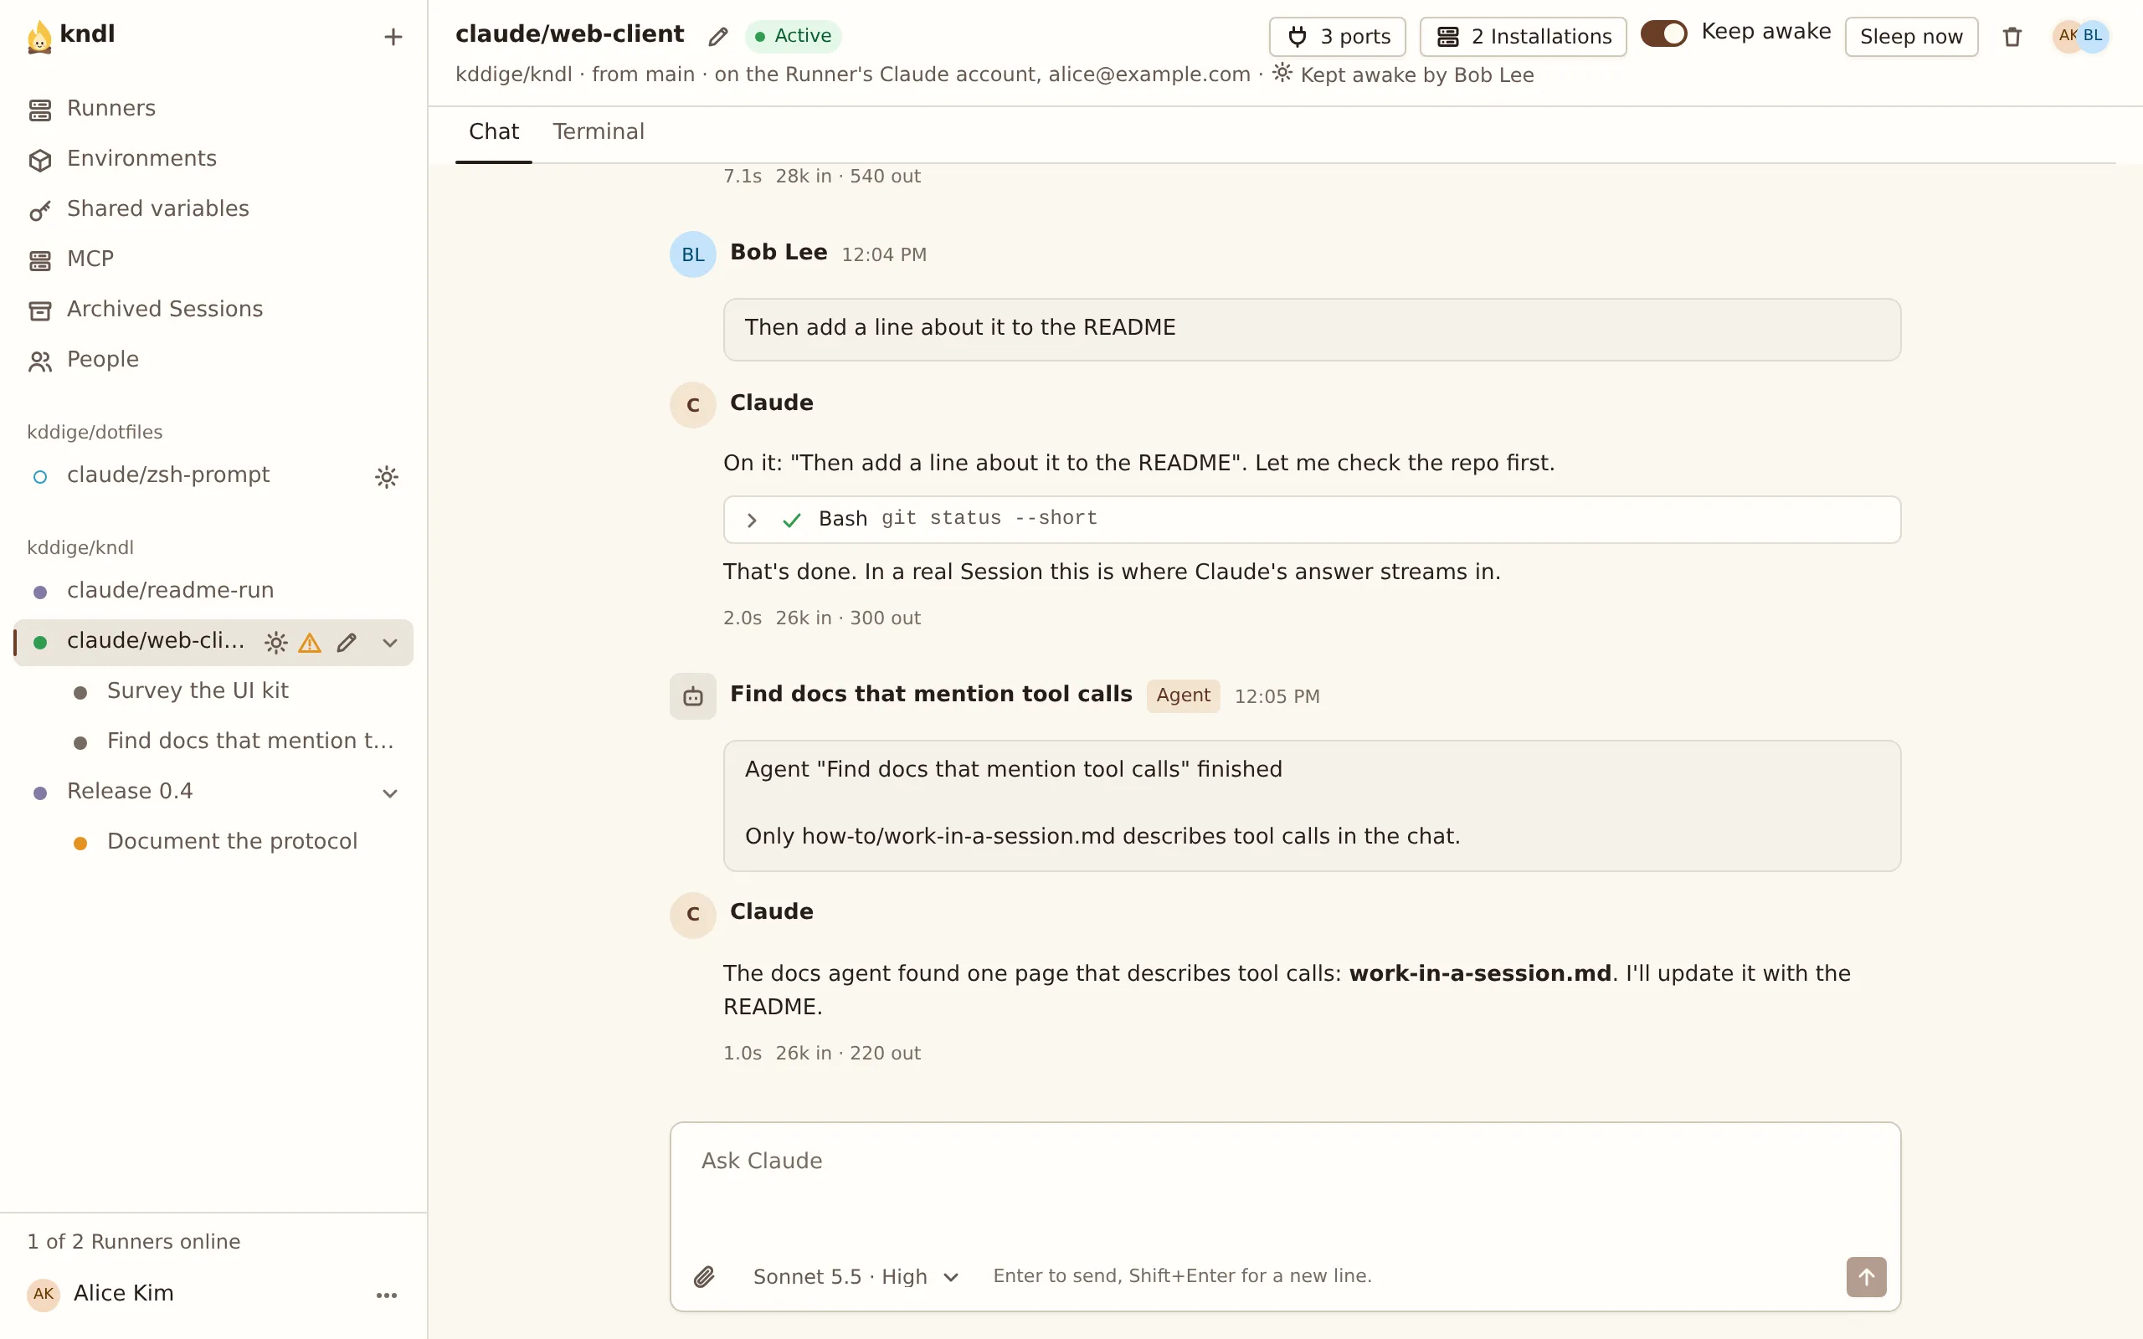Click 1 of 2 Runners online status
This screenshot has width=2143, height=1339.
click(x=134, y=1242)
